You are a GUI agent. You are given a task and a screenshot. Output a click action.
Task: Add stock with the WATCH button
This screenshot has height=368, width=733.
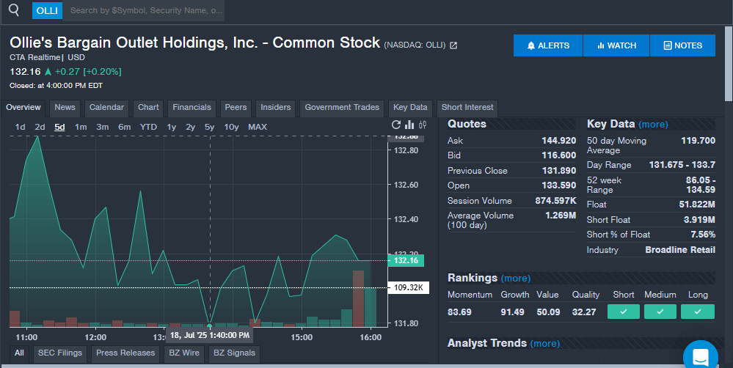point(616,45)
